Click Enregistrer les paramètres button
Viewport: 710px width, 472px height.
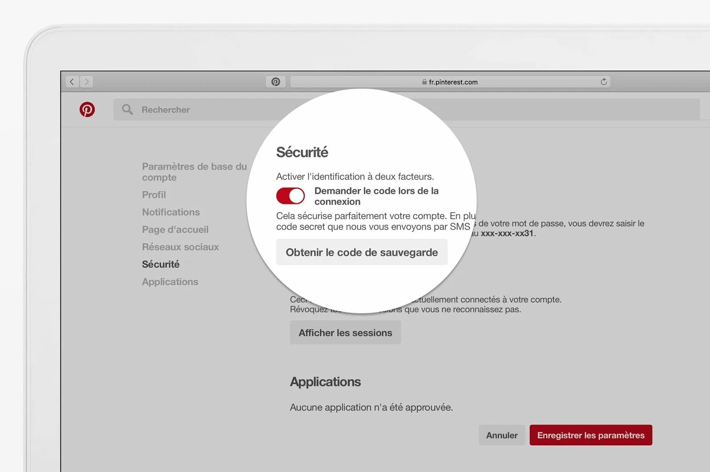point(591,435)
